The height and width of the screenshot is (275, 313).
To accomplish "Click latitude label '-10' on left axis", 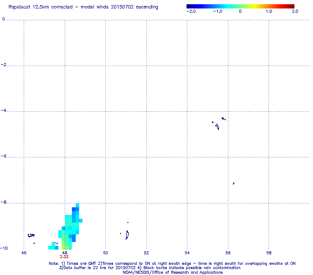I will (x=4, y=248).
